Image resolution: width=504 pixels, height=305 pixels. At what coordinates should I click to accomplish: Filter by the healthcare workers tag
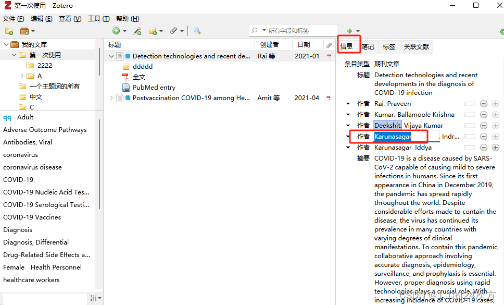pyautogui.click(x=31, y=280)
